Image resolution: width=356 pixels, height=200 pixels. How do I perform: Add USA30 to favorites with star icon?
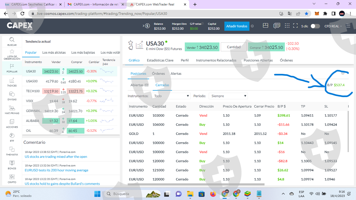pos(131,42)
